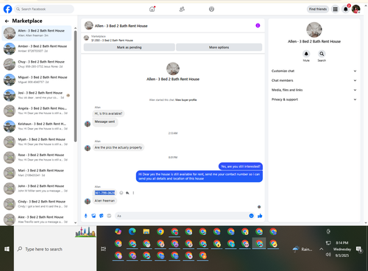368x271 pixels.
Task: Open the John conversation in list
Action: pyautogui.click(x=37, y=189)
